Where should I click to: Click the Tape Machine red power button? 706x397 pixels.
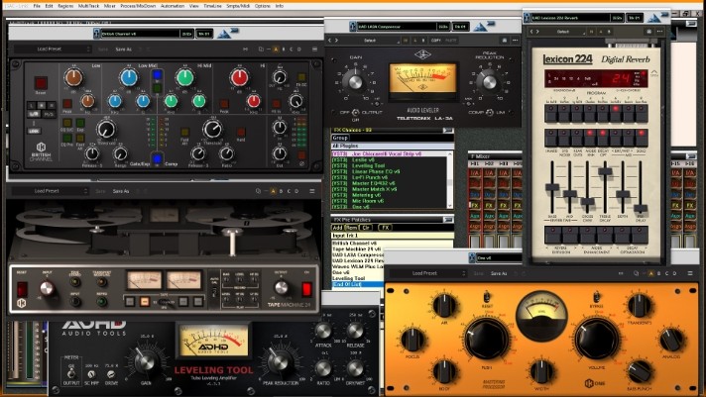point(307,289)
